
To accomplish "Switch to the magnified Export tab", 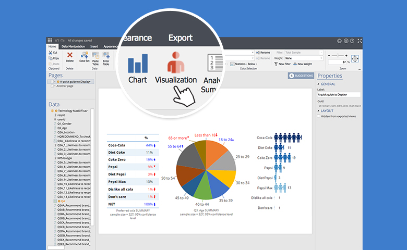I will coord(181,38).
